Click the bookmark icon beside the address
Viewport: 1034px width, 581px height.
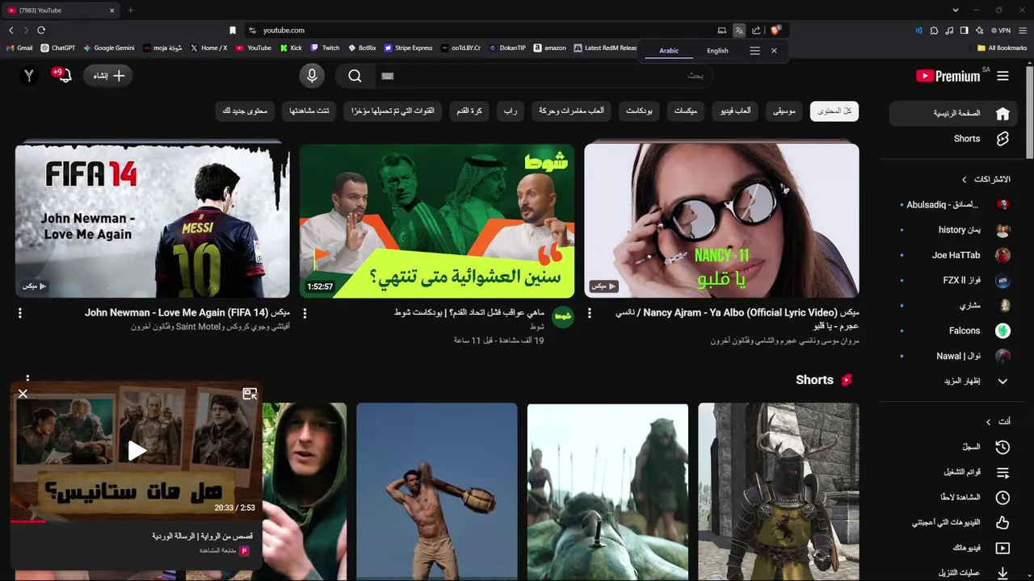click(x=233, y=30)
